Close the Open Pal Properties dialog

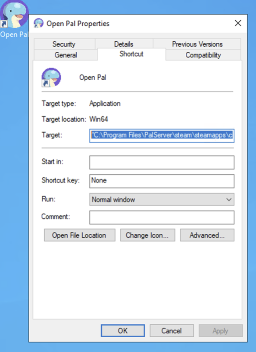238,23
